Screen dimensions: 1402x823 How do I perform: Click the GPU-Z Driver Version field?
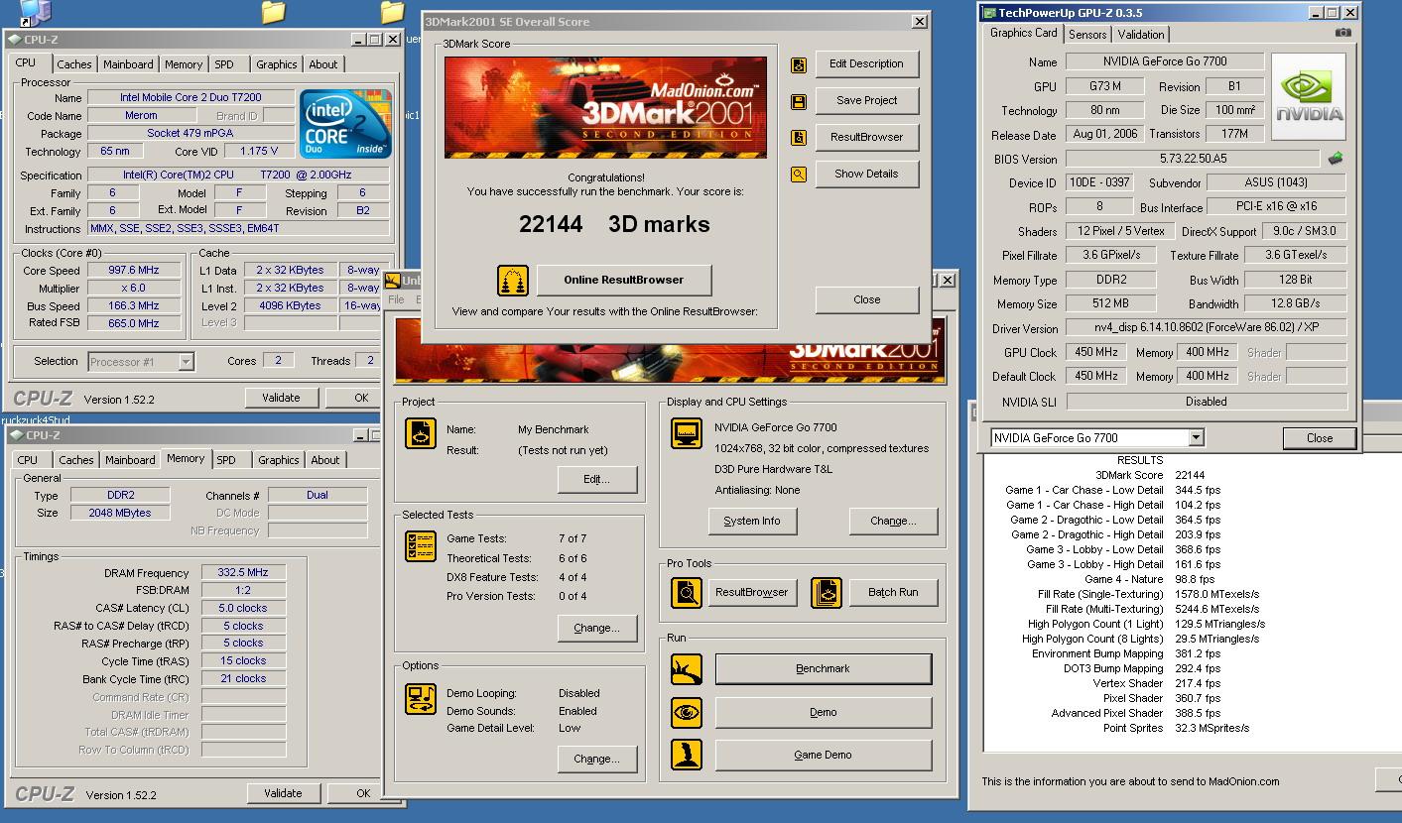pos(1207,328)
